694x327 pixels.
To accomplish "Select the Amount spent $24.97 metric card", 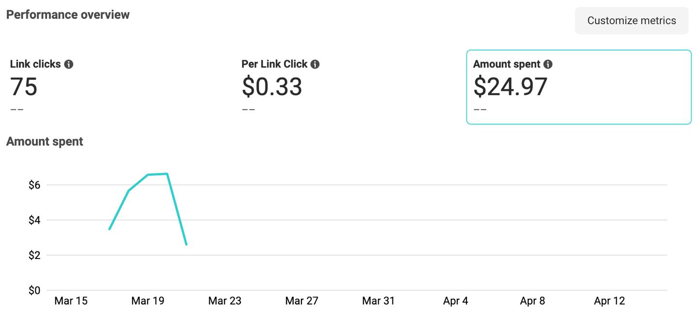I will 578,87.
